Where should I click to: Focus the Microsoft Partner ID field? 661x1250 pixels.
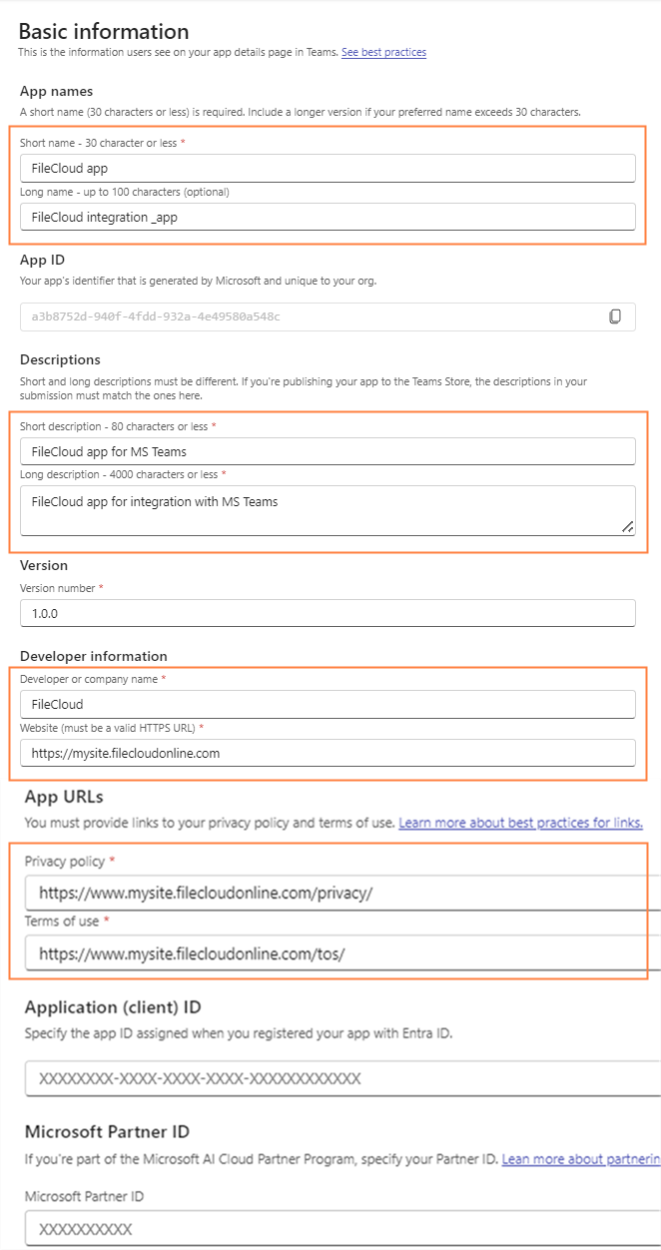342,1228
